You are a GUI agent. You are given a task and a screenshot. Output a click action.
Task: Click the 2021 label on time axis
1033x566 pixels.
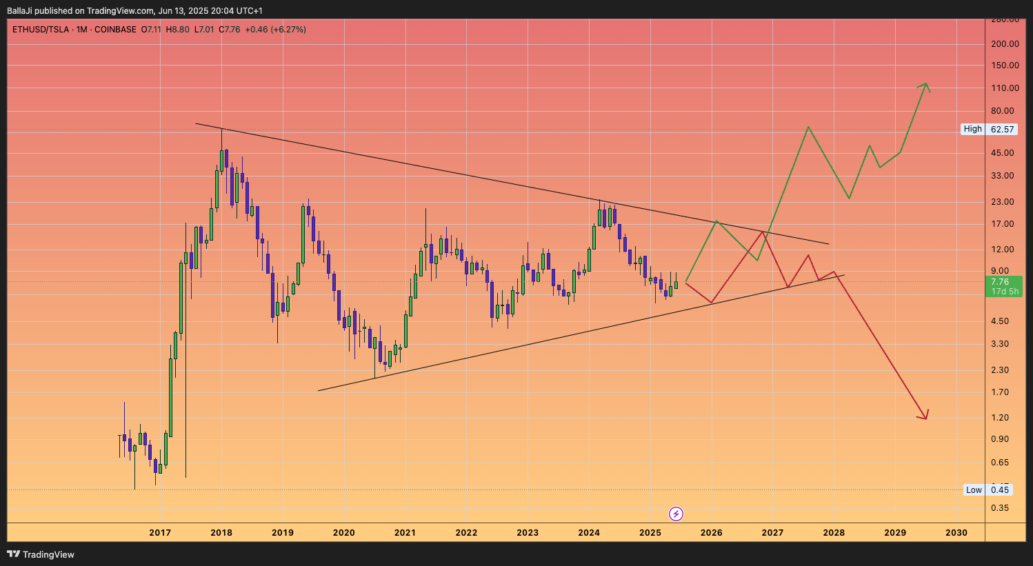pyautogui.click(x=405, y=532)
